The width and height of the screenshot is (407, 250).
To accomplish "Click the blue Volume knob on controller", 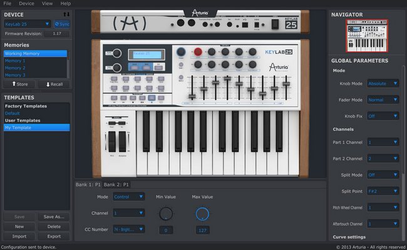I will point(181,52).
